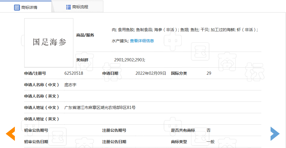Image resolution: width=286 pixels, height=148 pixels.
Task: Click the 注册公告日期 label
Action: (114, 142)
